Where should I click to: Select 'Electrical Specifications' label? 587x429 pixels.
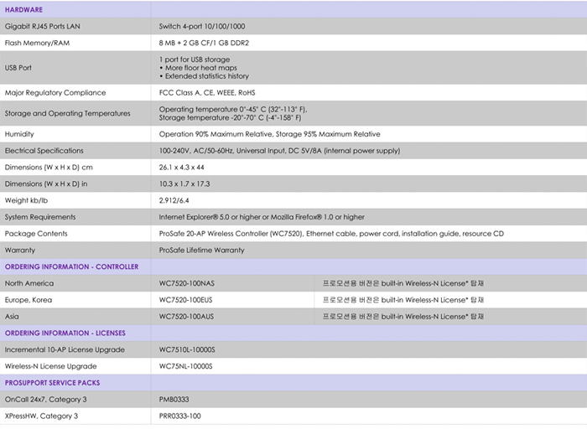tap(44, 151)
